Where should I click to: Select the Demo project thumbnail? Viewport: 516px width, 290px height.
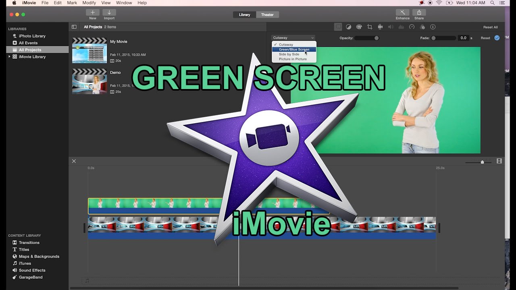pos(89,81)
